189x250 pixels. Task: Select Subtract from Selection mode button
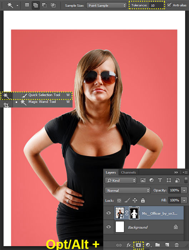click(x=44, y=5)
